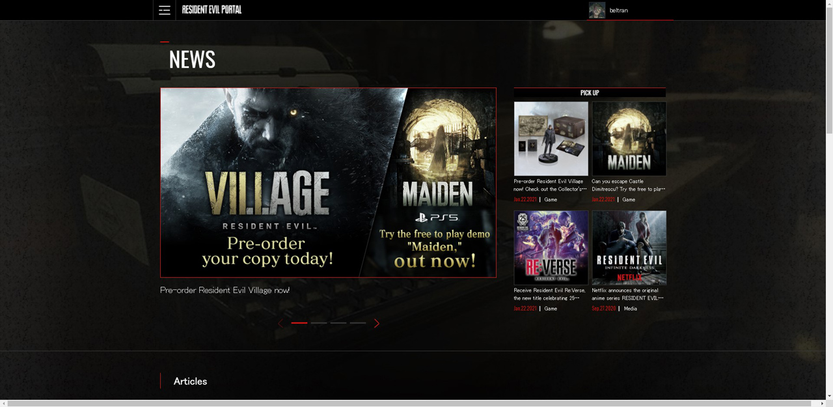The image size is (833, 407).
Task: Open the beltran user avatar
Action: coord(597,10)
